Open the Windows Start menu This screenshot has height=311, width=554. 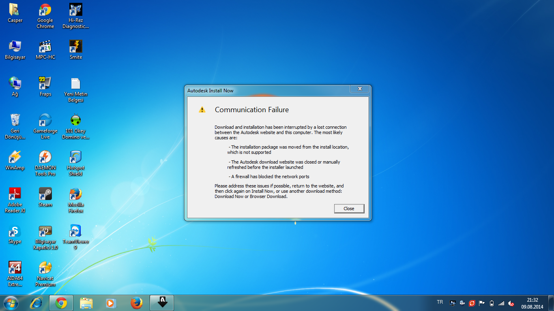[x=11, y=302]
